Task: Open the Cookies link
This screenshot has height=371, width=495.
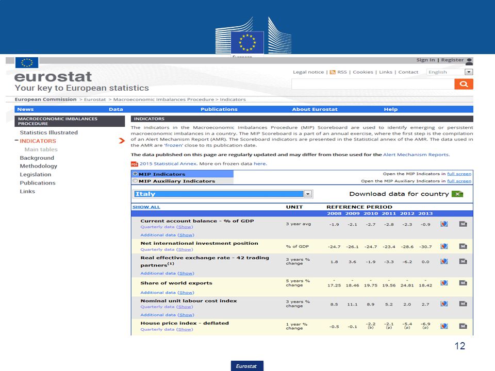Action: [362, 72]
